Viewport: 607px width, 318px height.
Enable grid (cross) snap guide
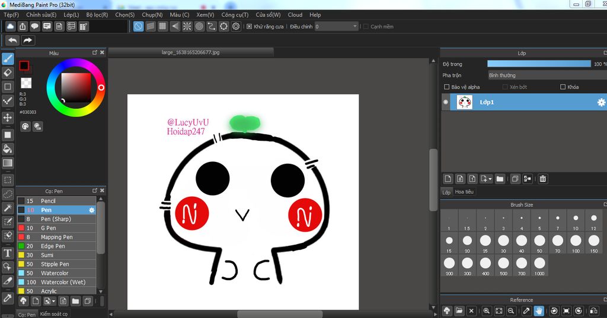(162, 26)
